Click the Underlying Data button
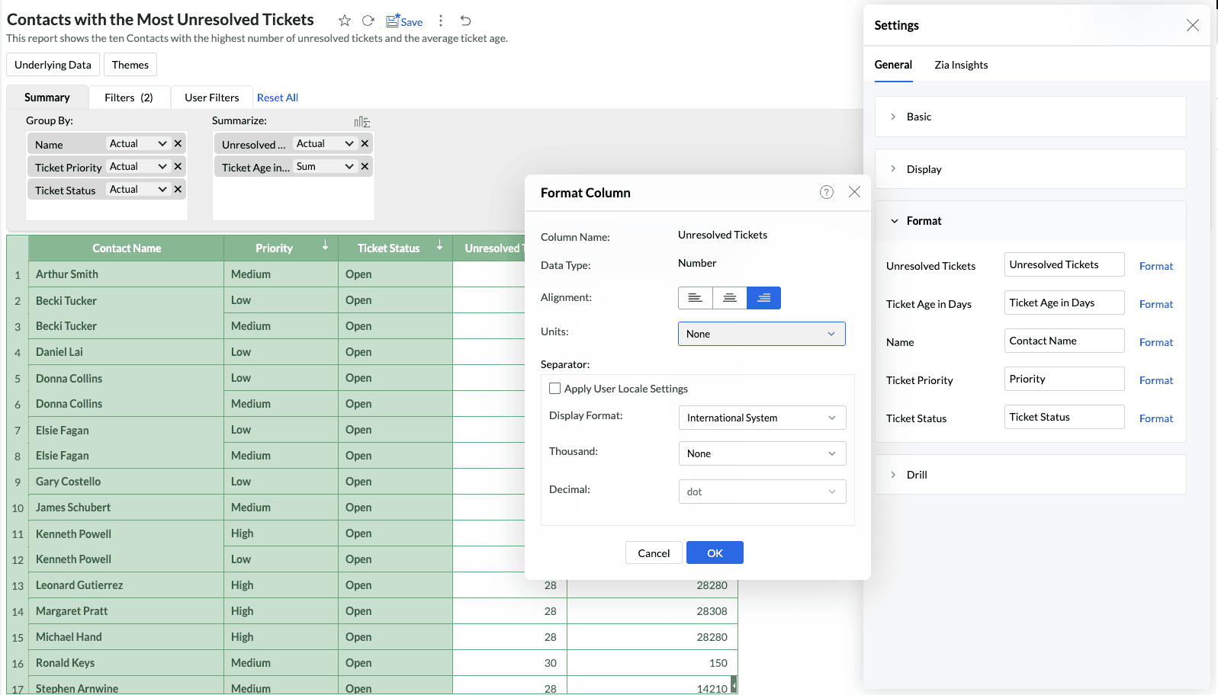 (53, 65)
